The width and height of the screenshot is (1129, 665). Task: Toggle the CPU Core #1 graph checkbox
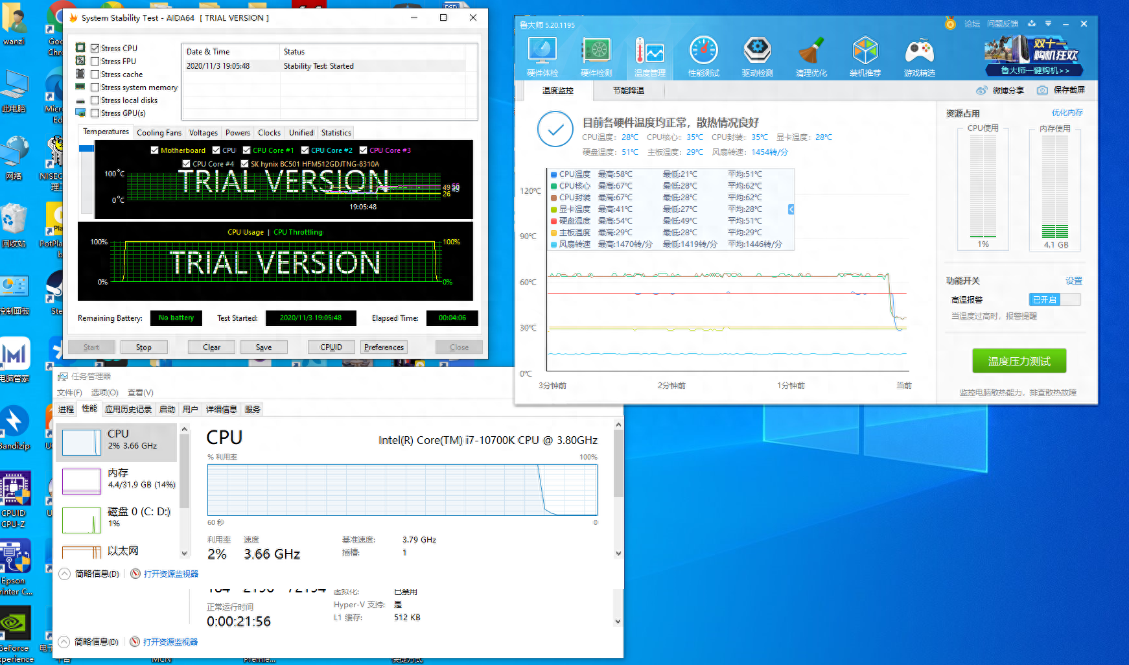pyautogui.click(x=246, y=150)
